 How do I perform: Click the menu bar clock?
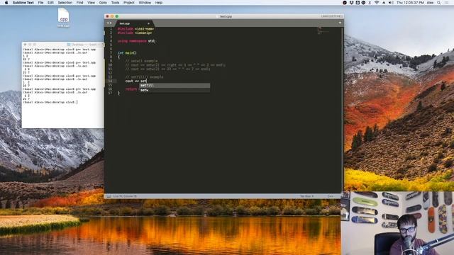click(410, 3)
